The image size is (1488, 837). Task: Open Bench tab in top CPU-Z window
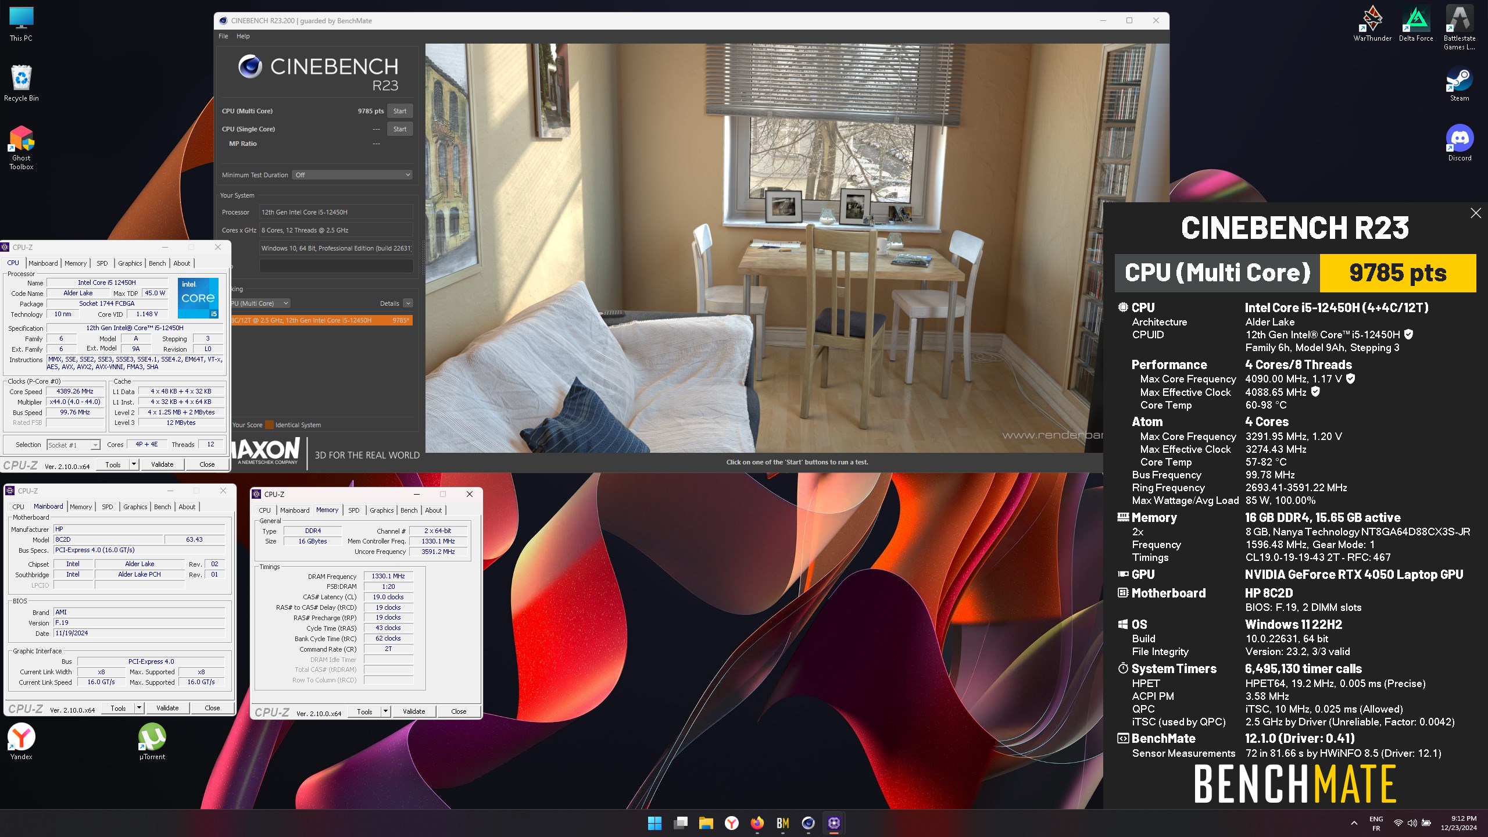tap(158, 263)
